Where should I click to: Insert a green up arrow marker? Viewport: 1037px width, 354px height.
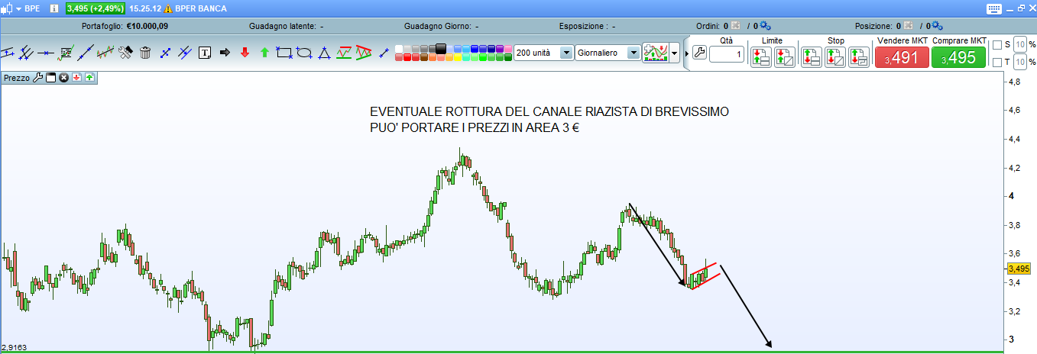264,53
